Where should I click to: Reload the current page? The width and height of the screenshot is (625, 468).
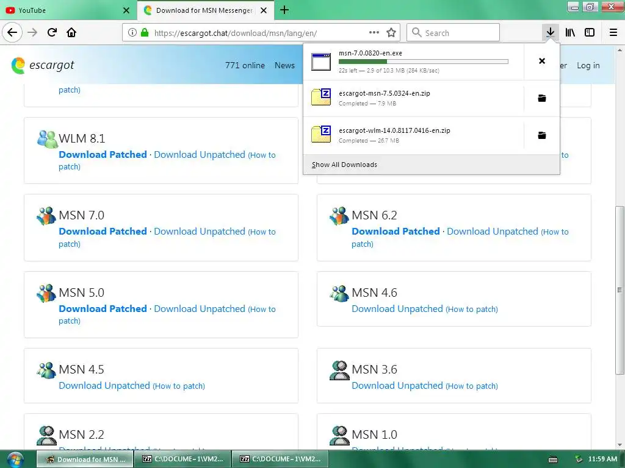point(52,32)
